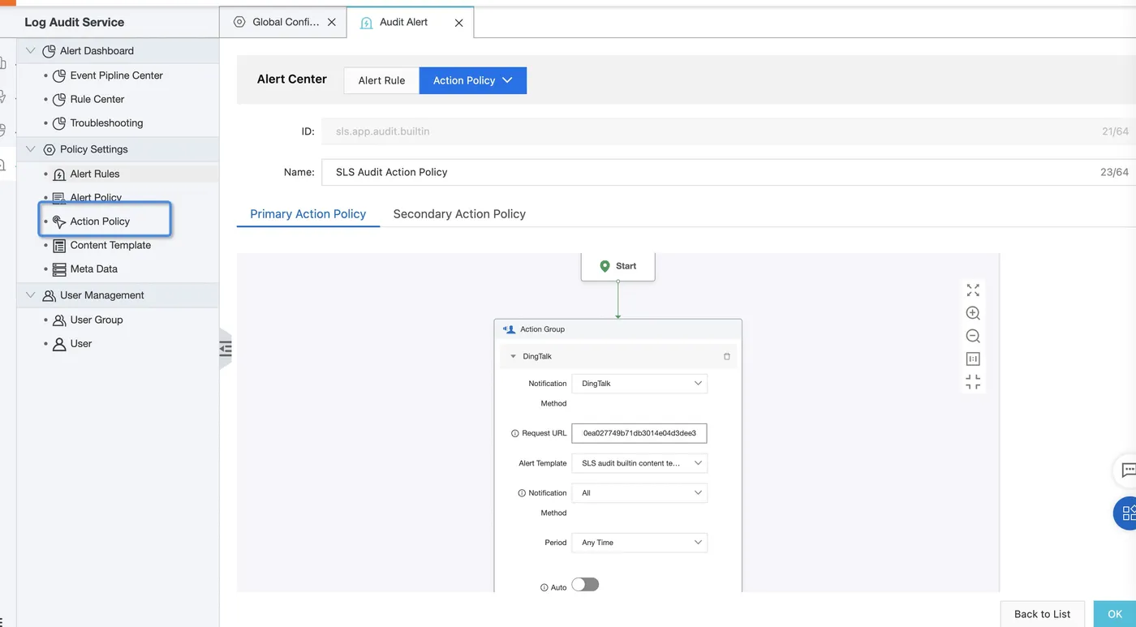Viewport: 1136px width, 627px height.
Task: Click the Event Pipline Center icon
Action: [59, 76]
